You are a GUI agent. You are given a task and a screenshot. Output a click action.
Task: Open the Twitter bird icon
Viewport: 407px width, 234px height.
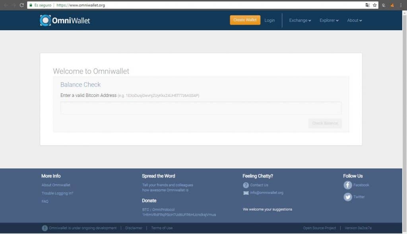347,197
